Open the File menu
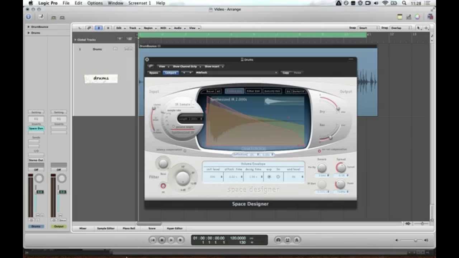This screenshot has height=258, width=459. pyautogui.click(x=66, y=3)
